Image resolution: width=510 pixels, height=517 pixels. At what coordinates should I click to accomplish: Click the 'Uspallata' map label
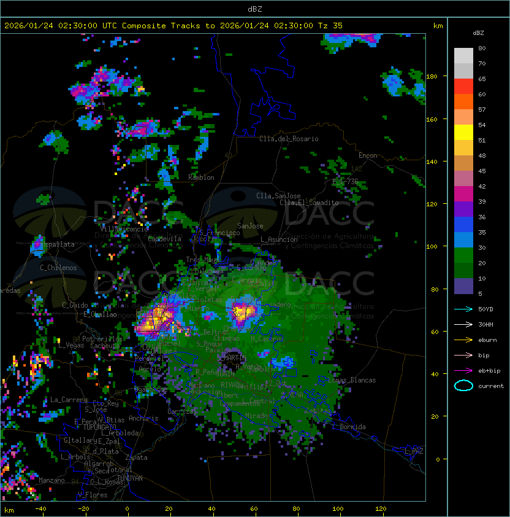click(x=58, y=244)
